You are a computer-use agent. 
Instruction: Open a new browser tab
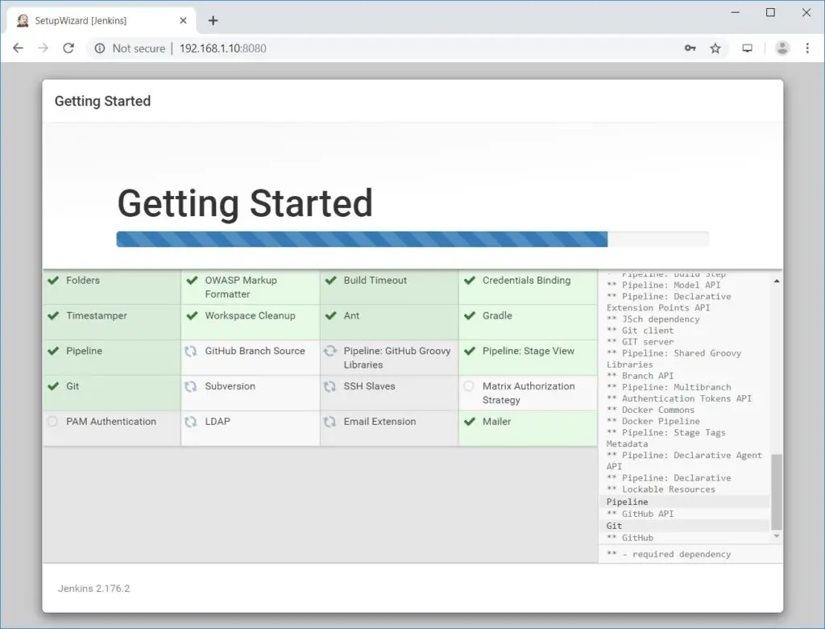(213, 20)
